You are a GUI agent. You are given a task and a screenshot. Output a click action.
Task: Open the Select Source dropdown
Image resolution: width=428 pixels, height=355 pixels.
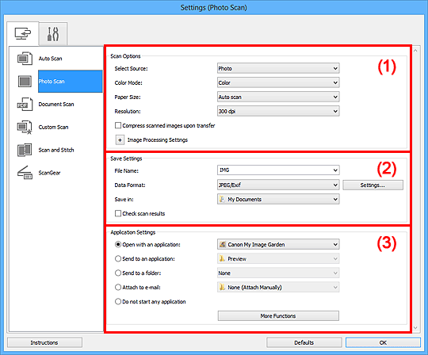pos(278,68)
